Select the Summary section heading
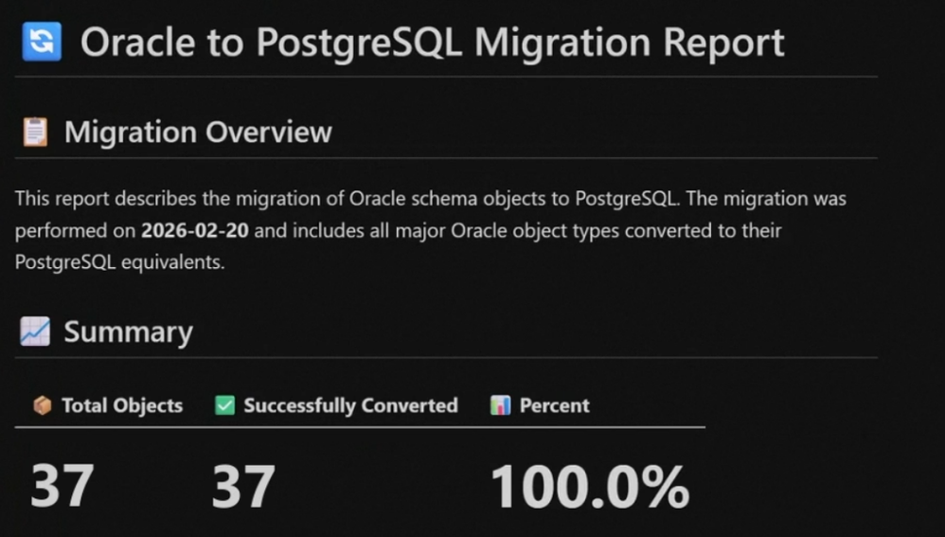945x537 pixels. [128, 331]
